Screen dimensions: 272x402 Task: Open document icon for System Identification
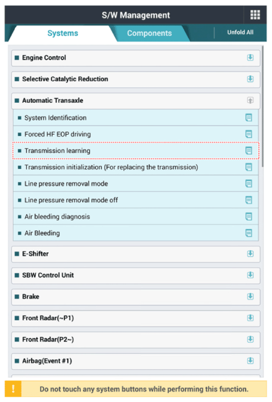(248, 118)
